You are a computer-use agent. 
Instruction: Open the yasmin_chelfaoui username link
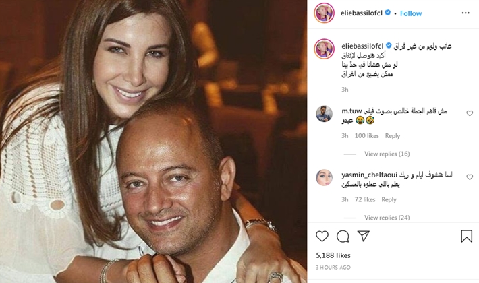(369, 175)
